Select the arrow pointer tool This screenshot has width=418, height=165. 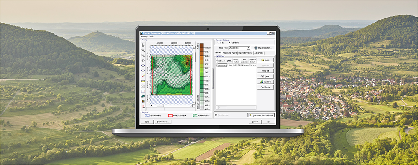pos(143,45)
